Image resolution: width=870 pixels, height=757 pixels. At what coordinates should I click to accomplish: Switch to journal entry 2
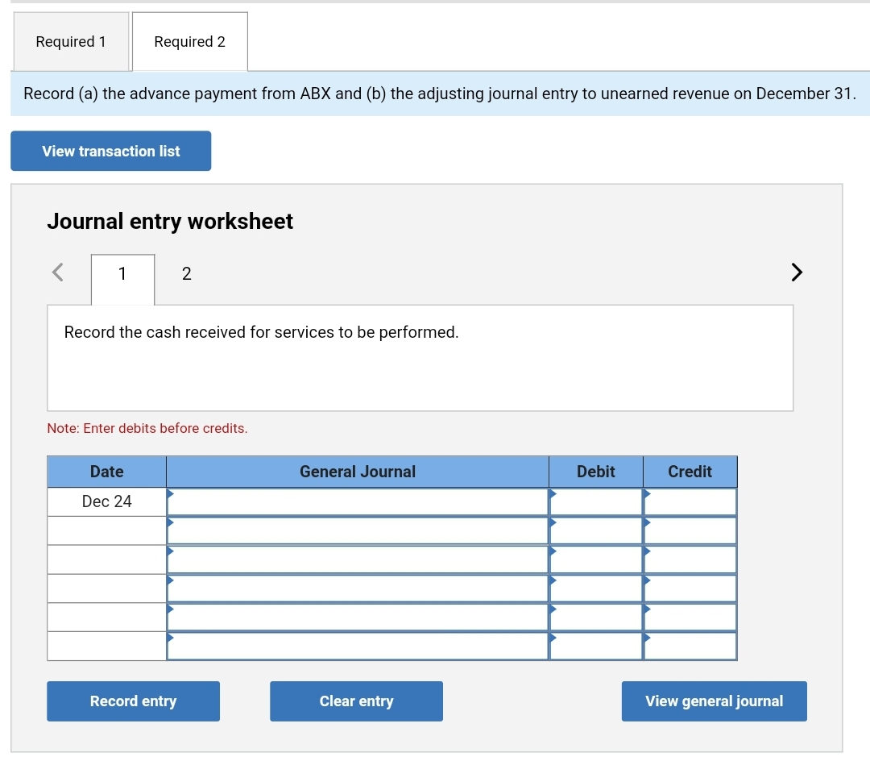[x=186, y=274]
